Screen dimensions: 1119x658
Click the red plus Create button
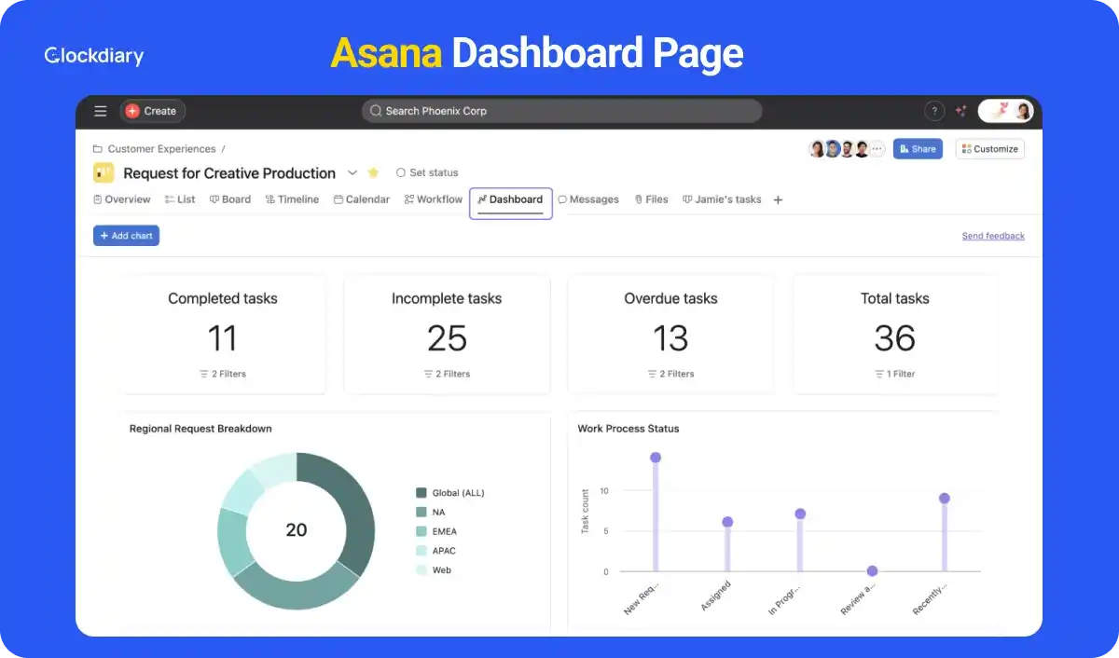coord(153,111)
